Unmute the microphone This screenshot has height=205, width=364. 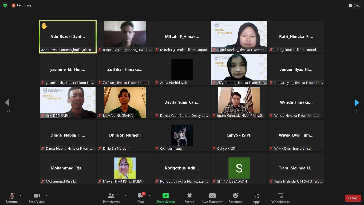pyautogui.click(x=12, y=198)
